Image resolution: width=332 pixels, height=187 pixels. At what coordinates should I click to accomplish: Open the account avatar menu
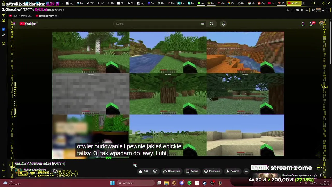point(321,24)
